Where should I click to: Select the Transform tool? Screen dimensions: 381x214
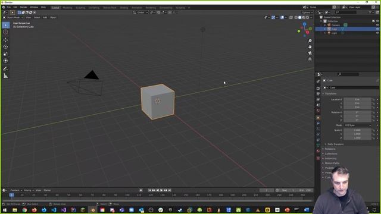click(5, 61)
